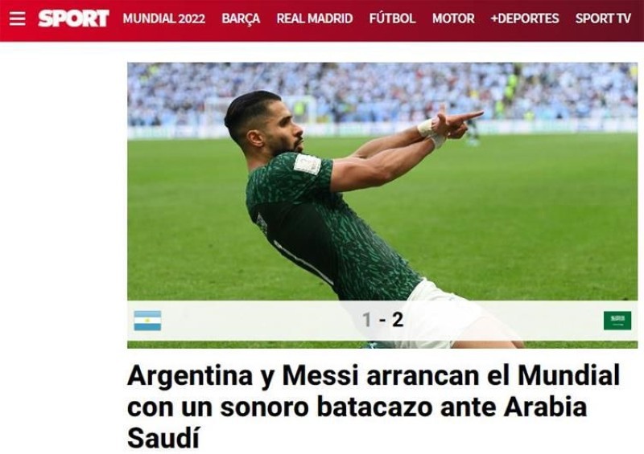Open the MUNDIAL 2022 section
Screen dimensions: 644x454
coord(164,18)
